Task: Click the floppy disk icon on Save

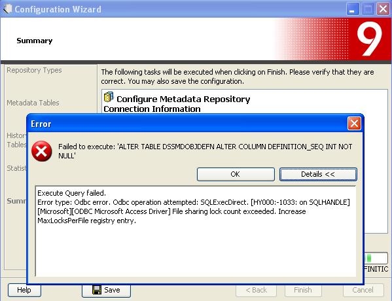Action: click(97, 290)
